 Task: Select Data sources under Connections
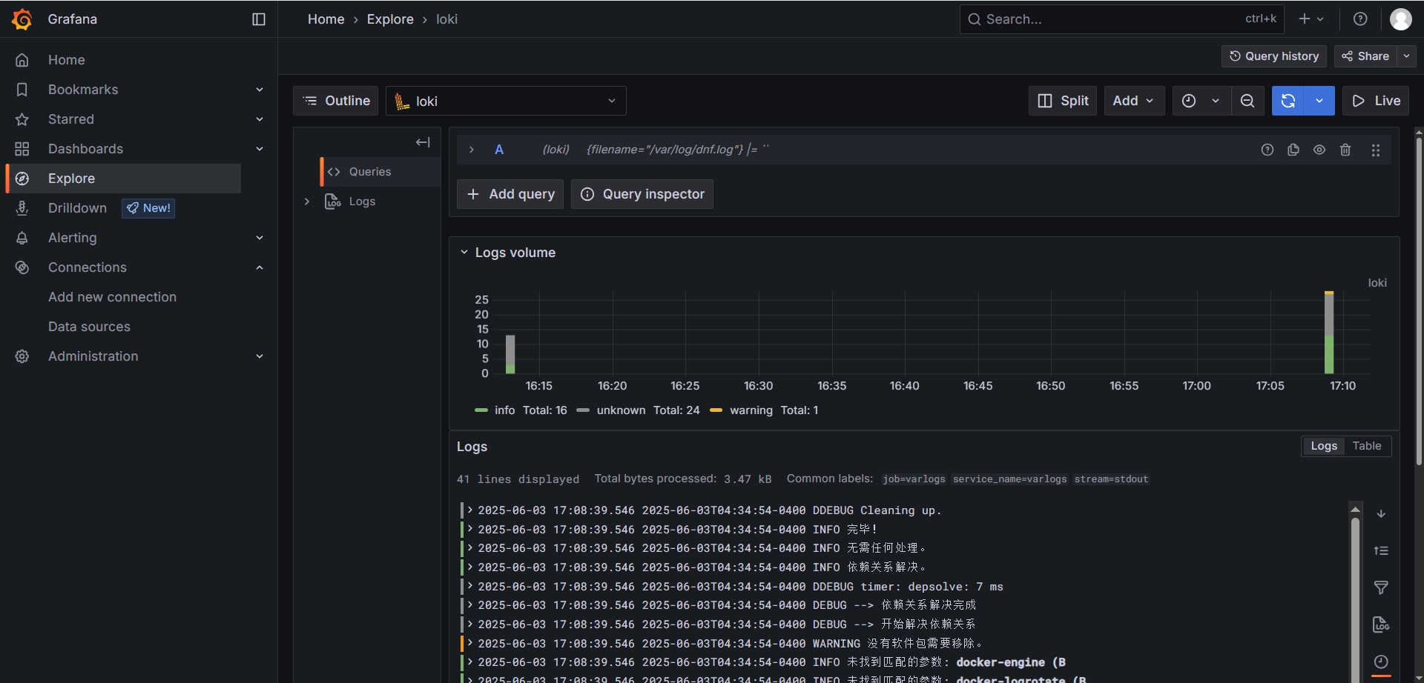point(89,327)
